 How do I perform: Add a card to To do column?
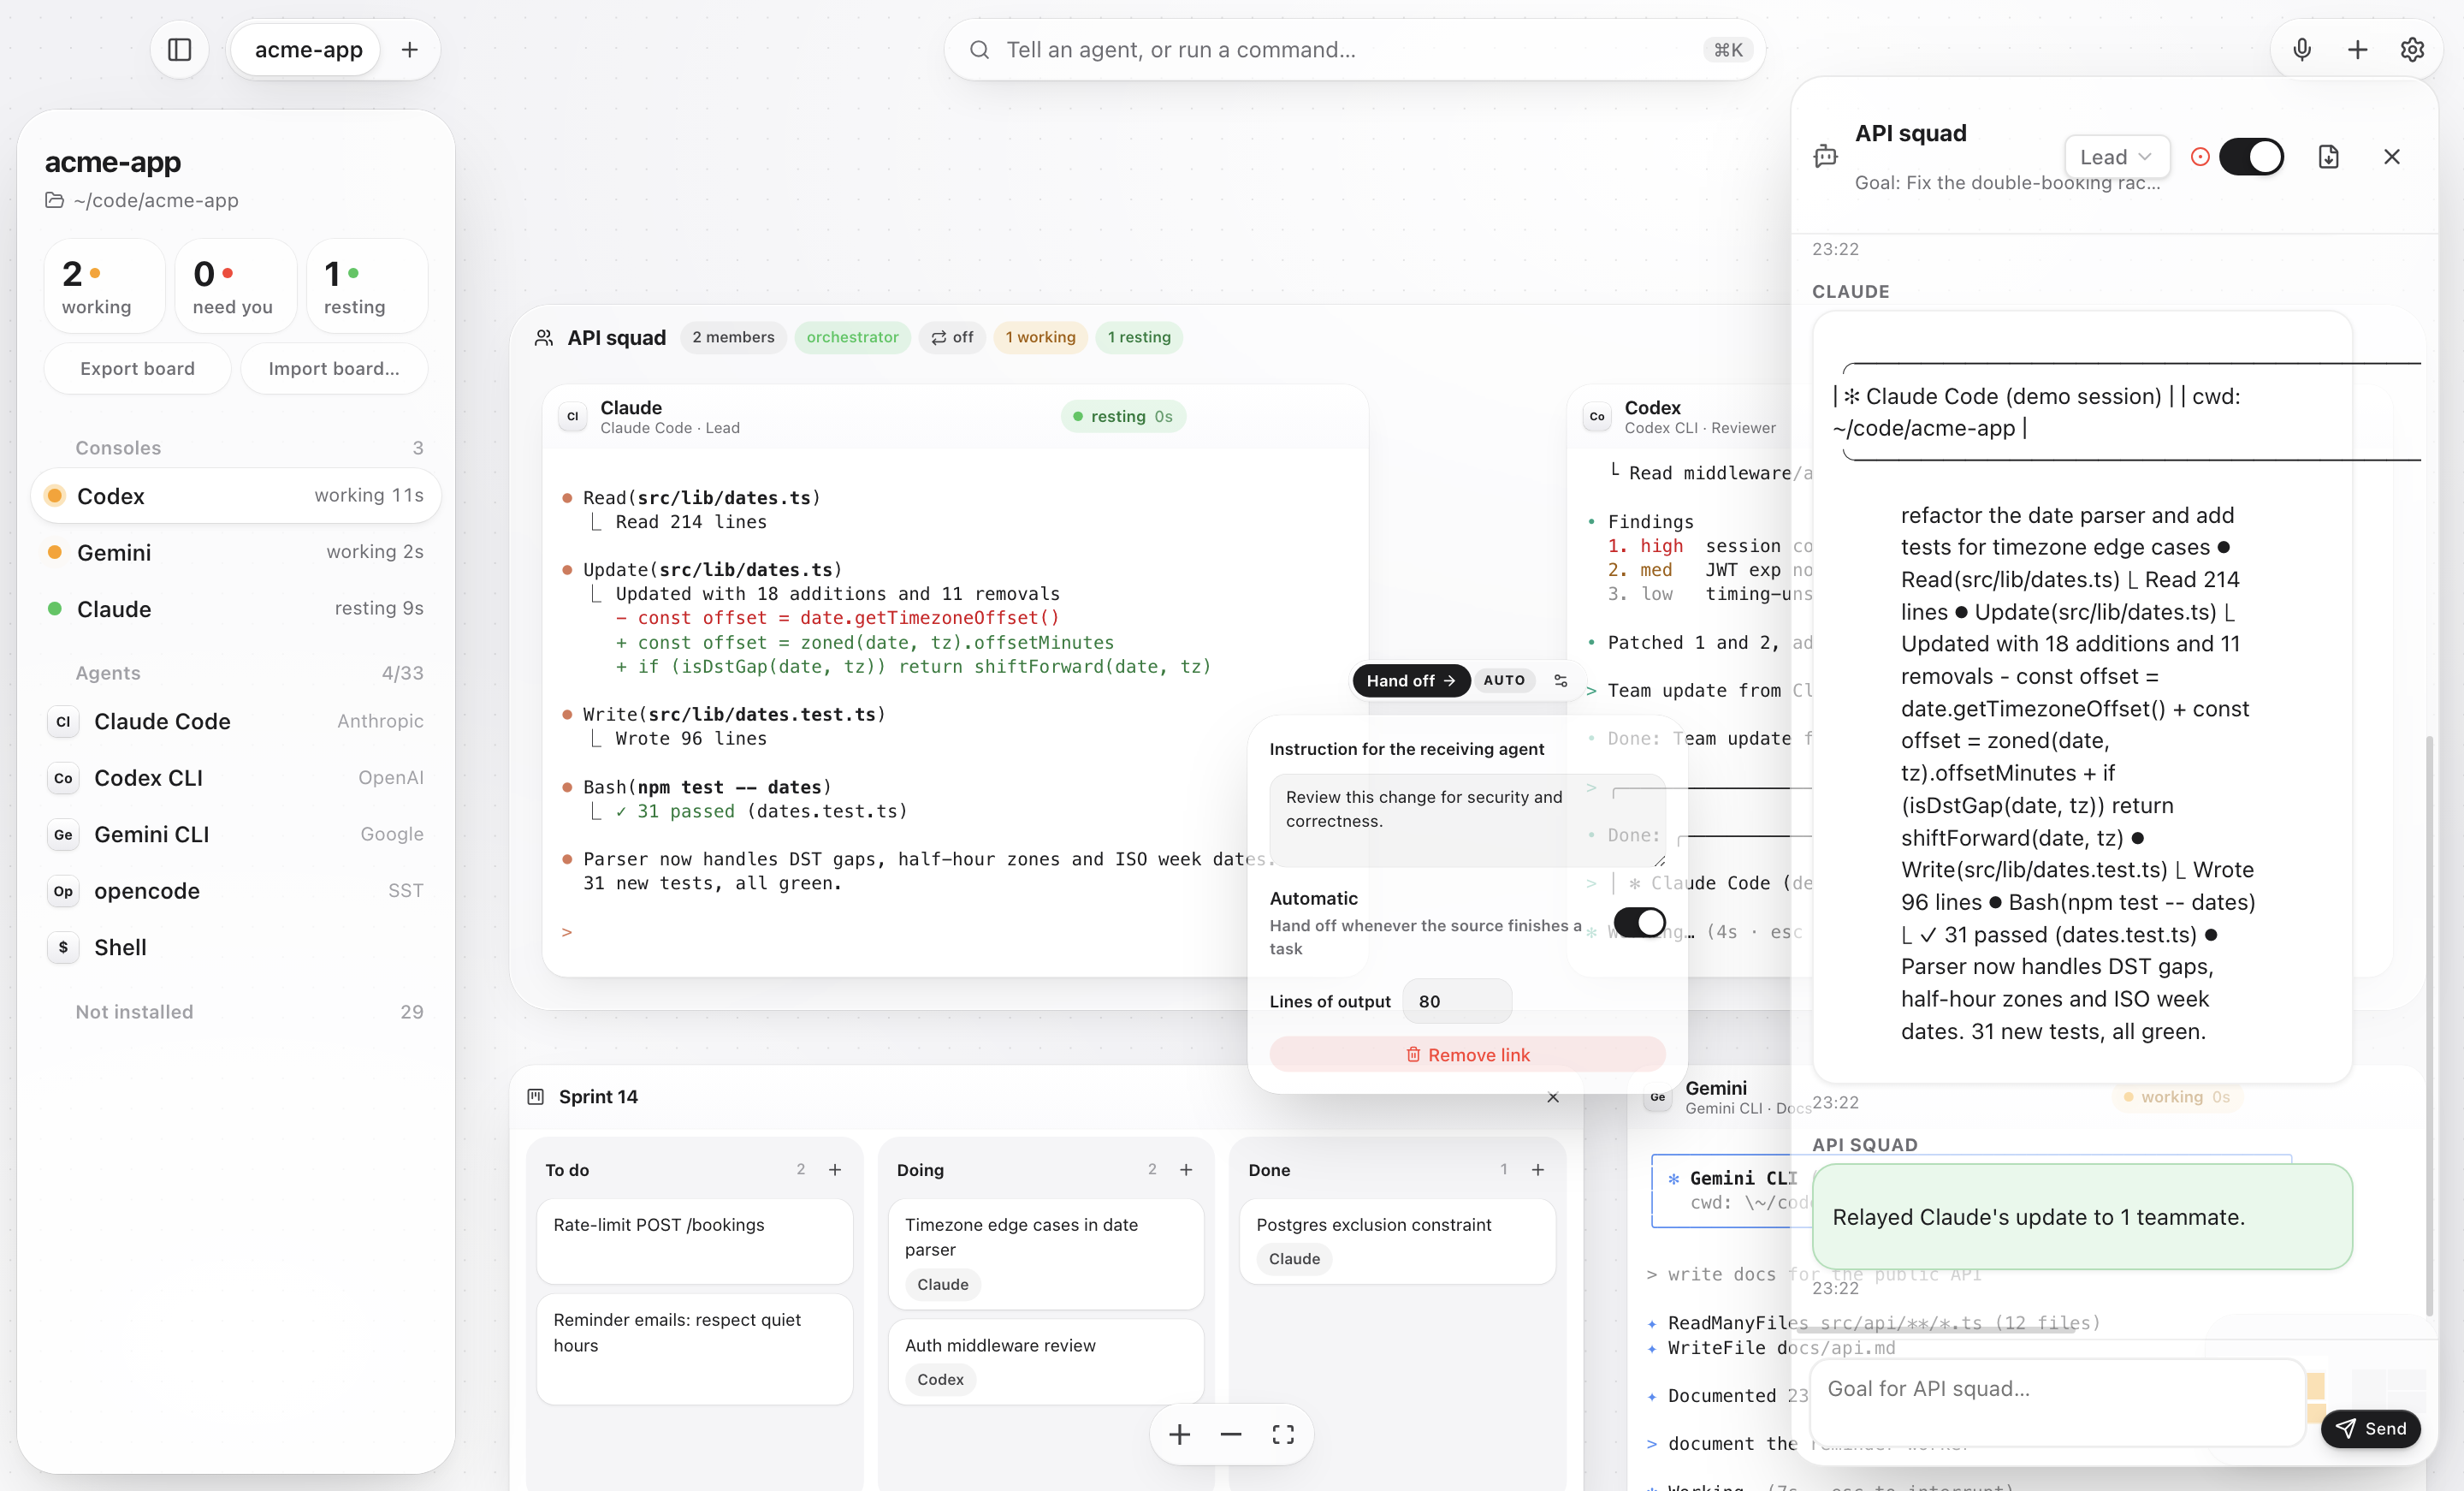click(835, 1170)
